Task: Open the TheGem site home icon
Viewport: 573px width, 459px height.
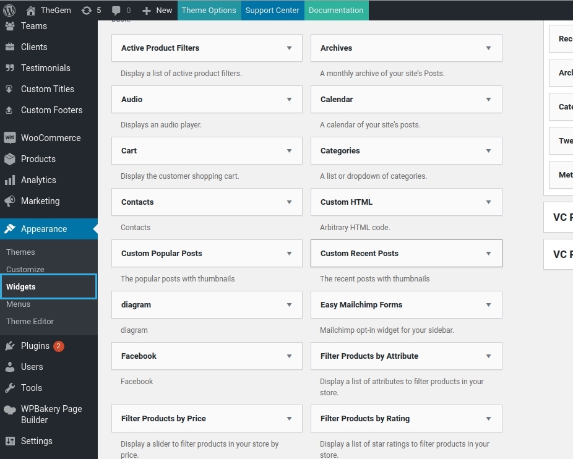Action: (30, 11)
